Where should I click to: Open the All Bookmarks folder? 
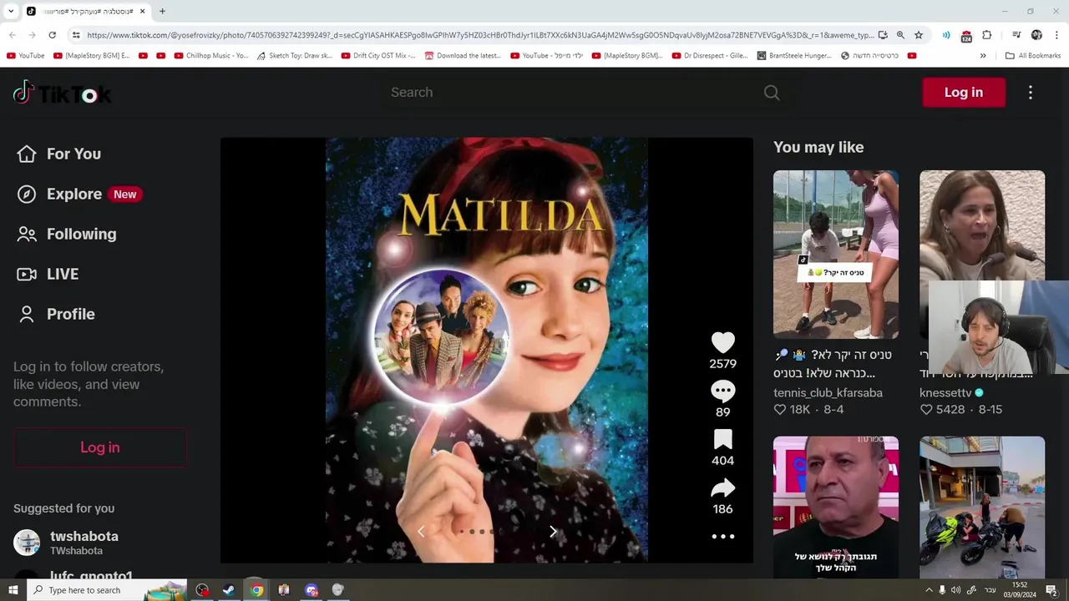click(x=1033, y=56)
